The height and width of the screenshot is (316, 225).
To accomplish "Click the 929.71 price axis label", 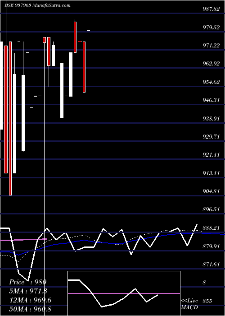I will (211, 137).
